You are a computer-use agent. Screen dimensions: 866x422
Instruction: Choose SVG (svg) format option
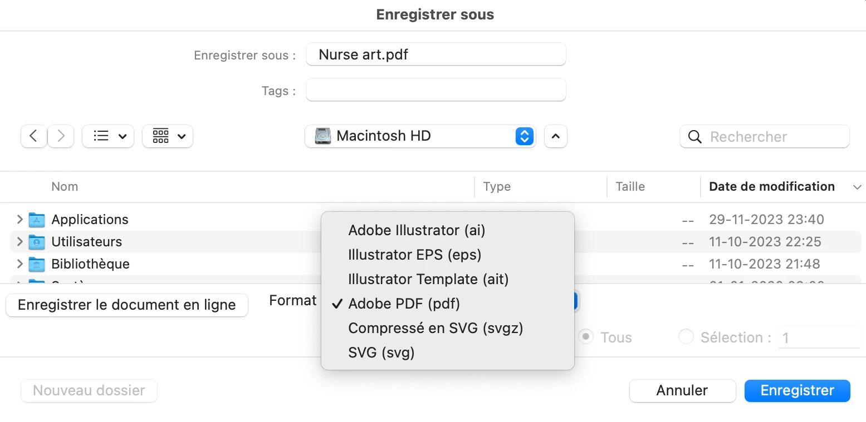pos(381,353)
